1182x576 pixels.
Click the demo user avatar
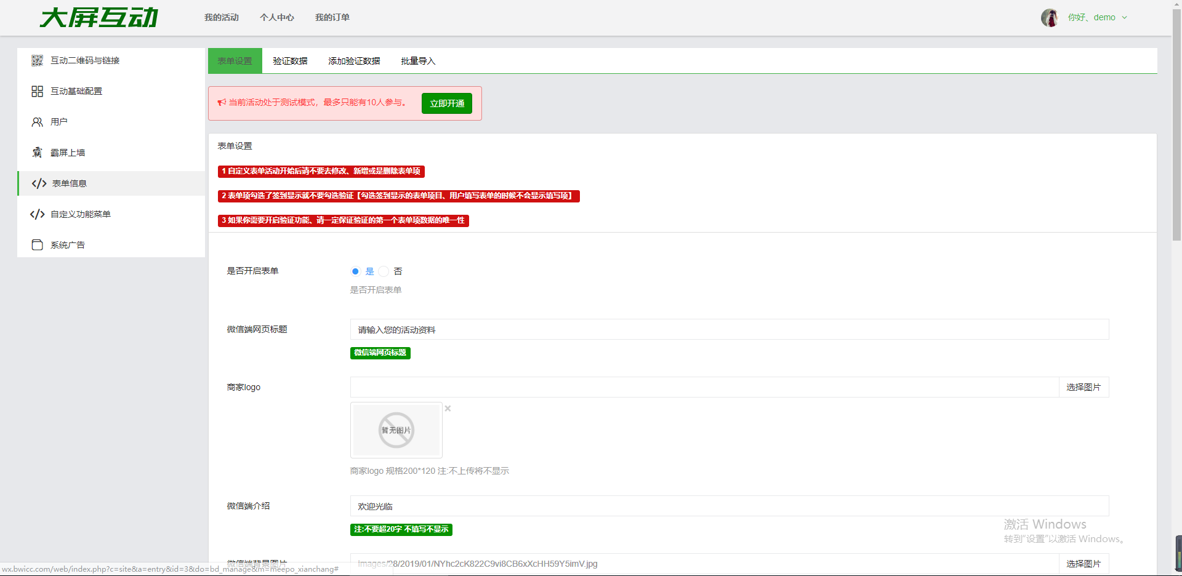(1050, 18)
